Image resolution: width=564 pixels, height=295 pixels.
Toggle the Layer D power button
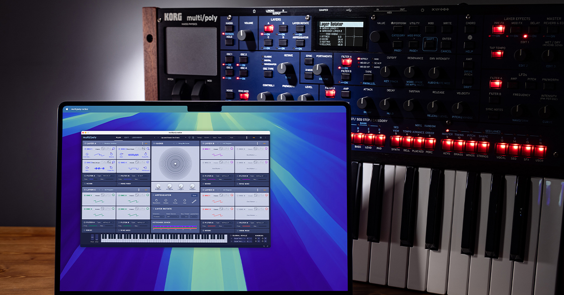(203, 189)
